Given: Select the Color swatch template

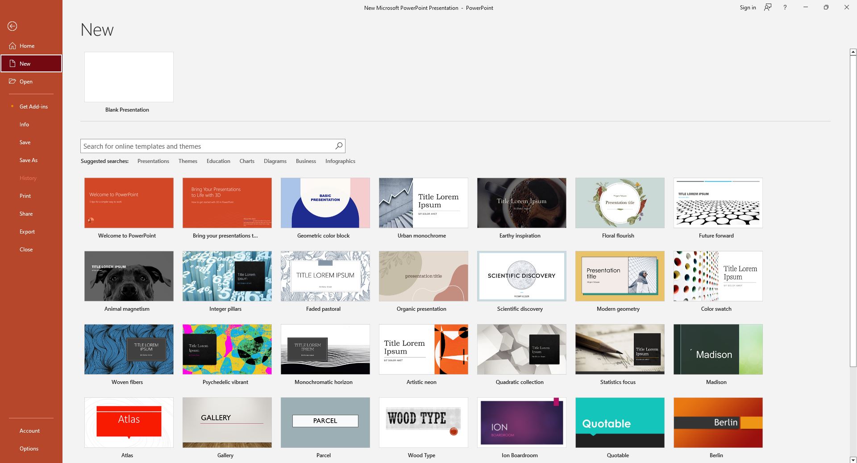Looking at the screenshot, I should 718,276.
